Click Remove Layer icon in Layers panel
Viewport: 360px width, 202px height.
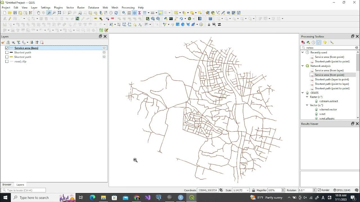pyautogui.click(x=42, y=42)
